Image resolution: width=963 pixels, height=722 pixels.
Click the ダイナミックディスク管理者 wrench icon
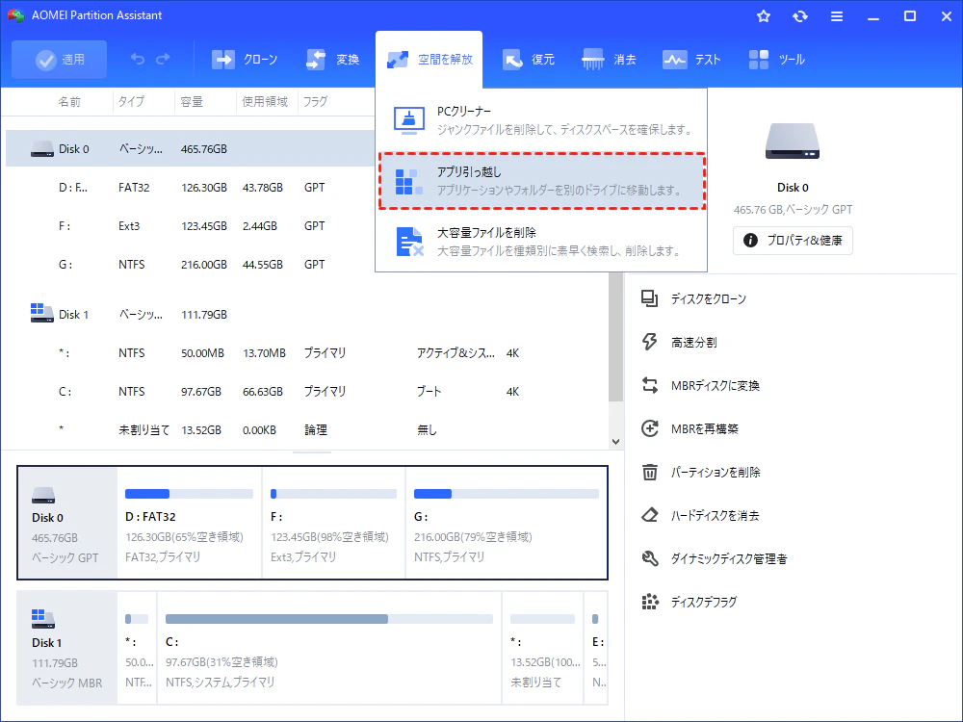(x=650, y=558)
